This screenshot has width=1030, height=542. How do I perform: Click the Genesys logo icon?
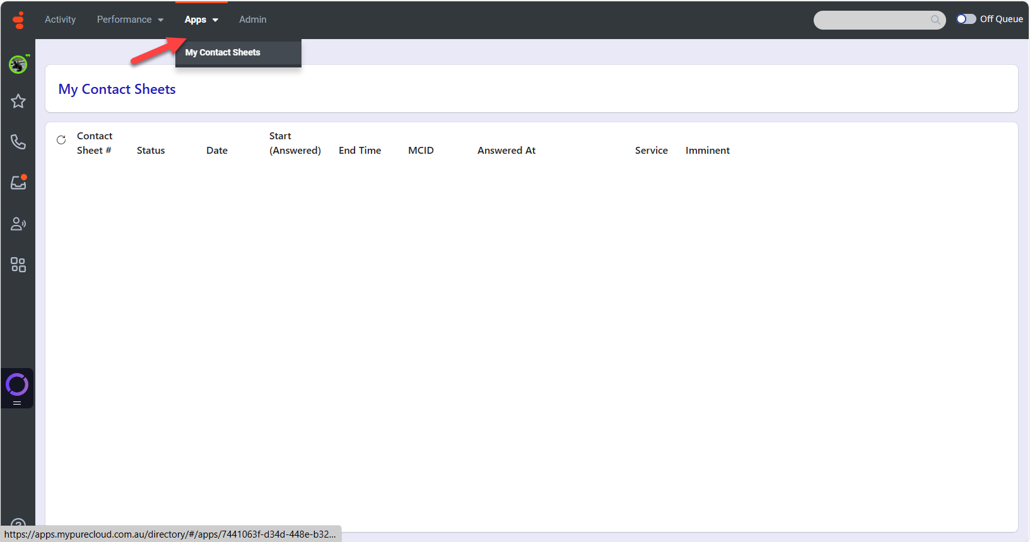[x=19, y=20]
